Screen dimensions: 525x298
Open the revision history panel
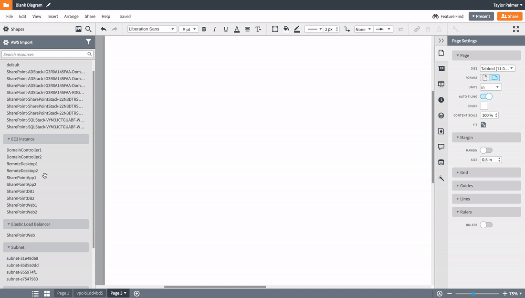click(441, 99)
